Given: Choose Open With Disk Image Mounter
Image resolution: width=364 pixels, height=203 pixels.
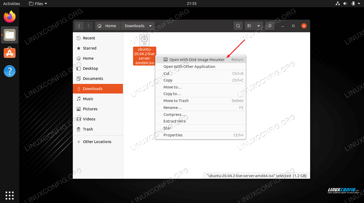Looking at the screenshot, I should pos(201,60).
